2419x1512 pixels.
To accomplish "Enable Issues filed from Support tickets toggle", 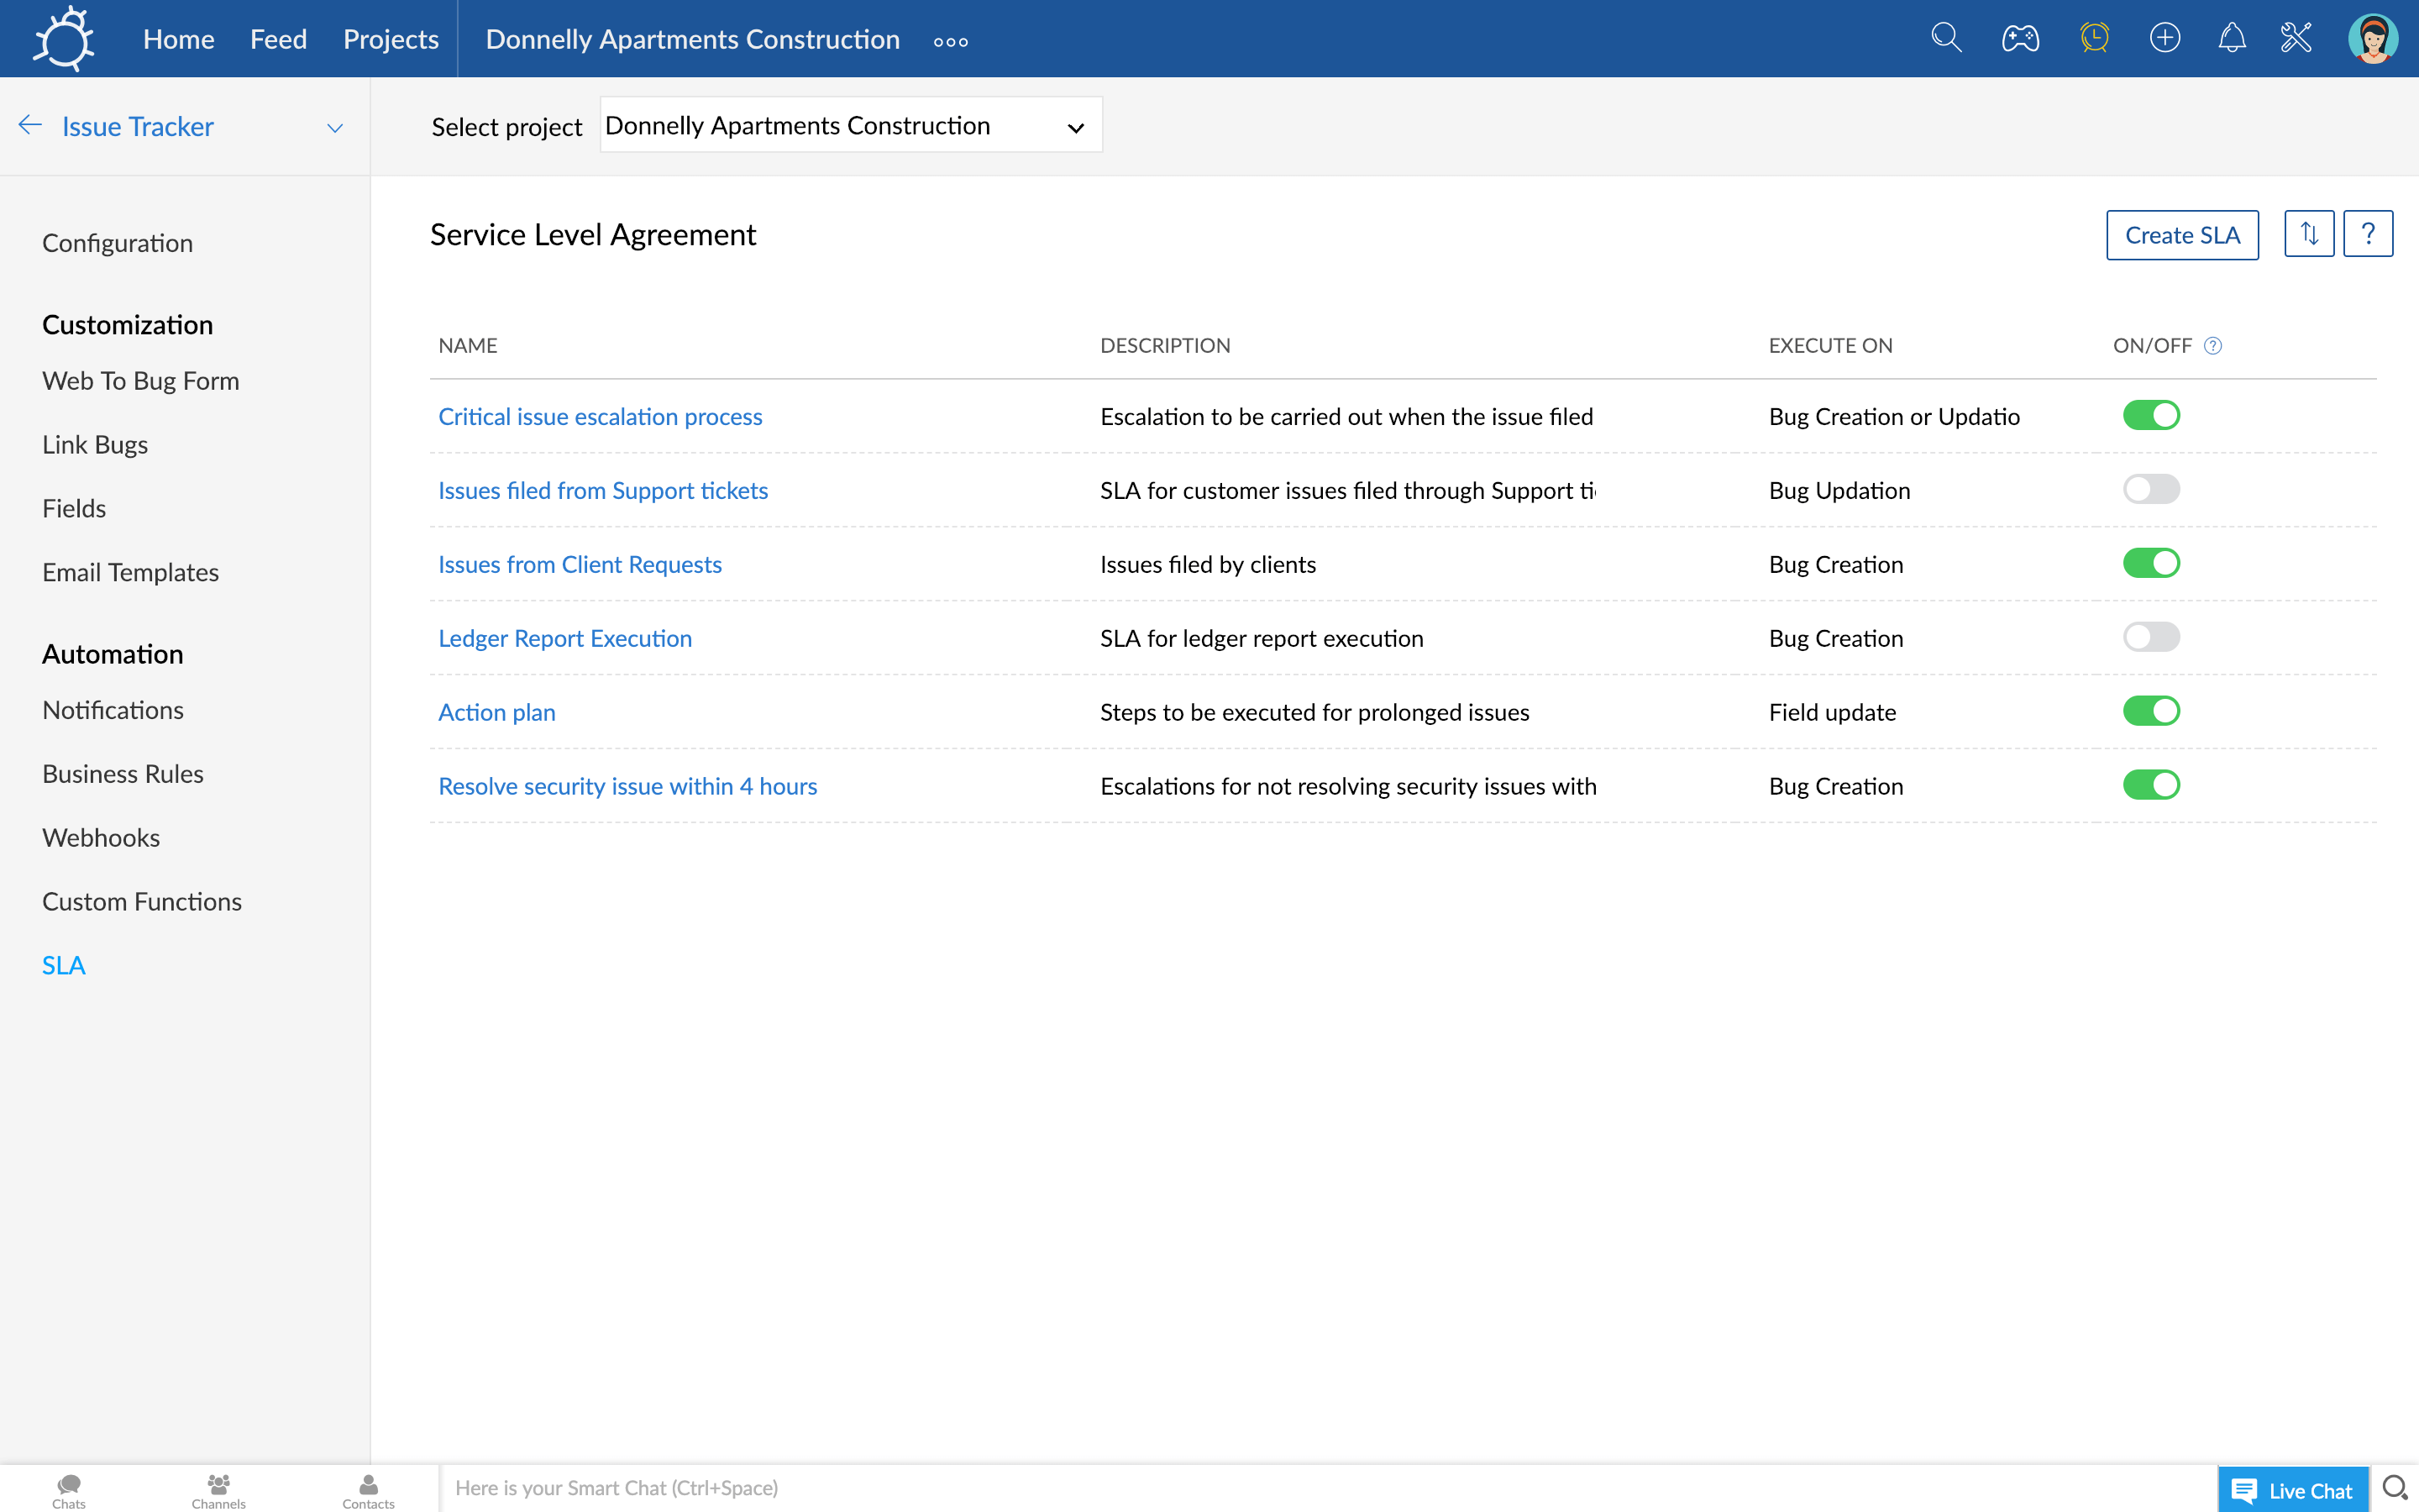I will point(2150,489).
